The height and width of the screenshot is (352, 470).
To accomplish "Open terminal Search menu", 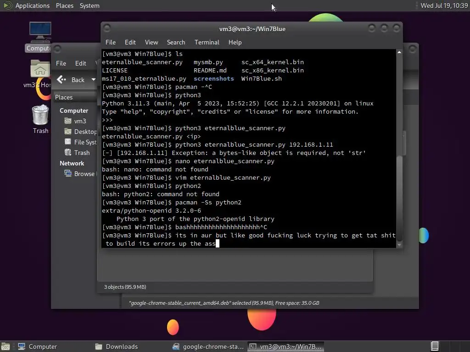I will click(x=176, y=42).
